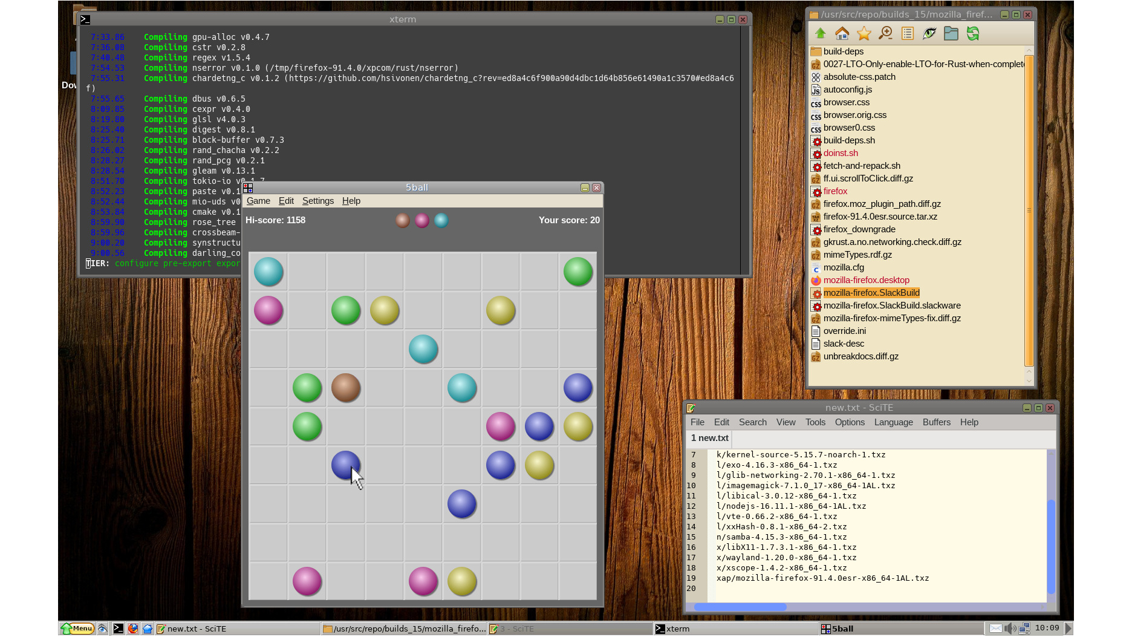Switch to xterm via taskbar button

[x=677, y=629]
